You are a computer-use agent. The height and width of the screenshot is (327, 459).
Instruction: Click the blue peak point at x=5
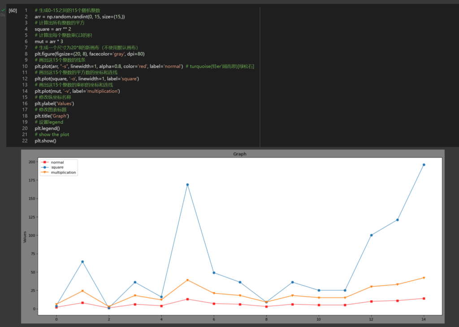click(x=187, y=185)
